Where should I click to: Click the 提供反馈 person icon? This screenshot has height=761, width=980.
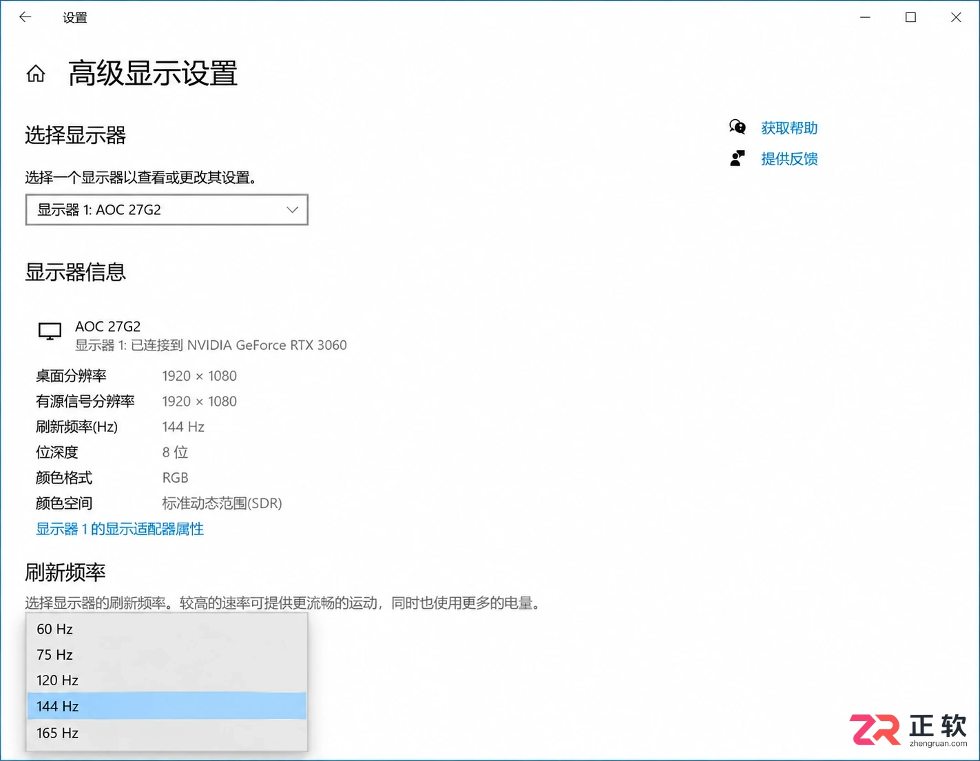click(x=738, y=158)
